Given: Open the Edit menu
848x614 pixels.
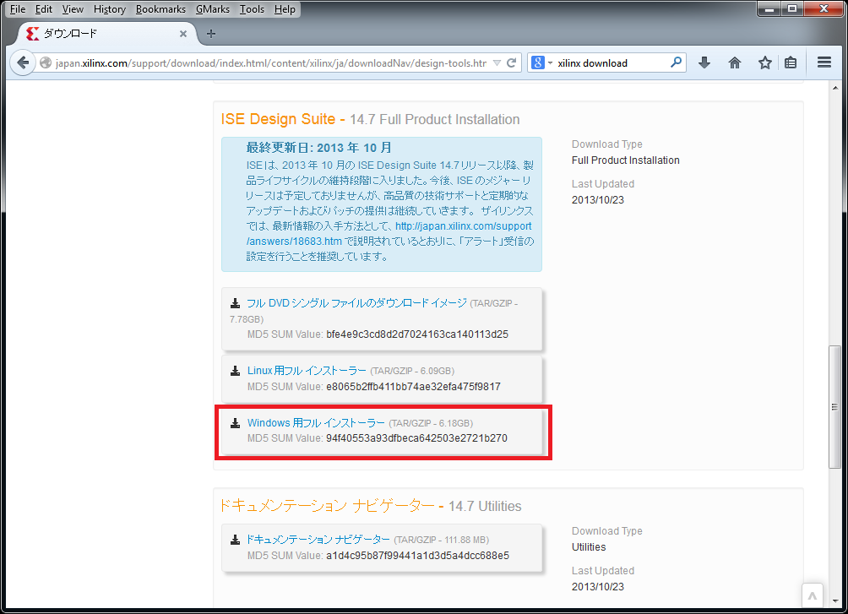Looking at the screenshot, I should pos(43,9).
